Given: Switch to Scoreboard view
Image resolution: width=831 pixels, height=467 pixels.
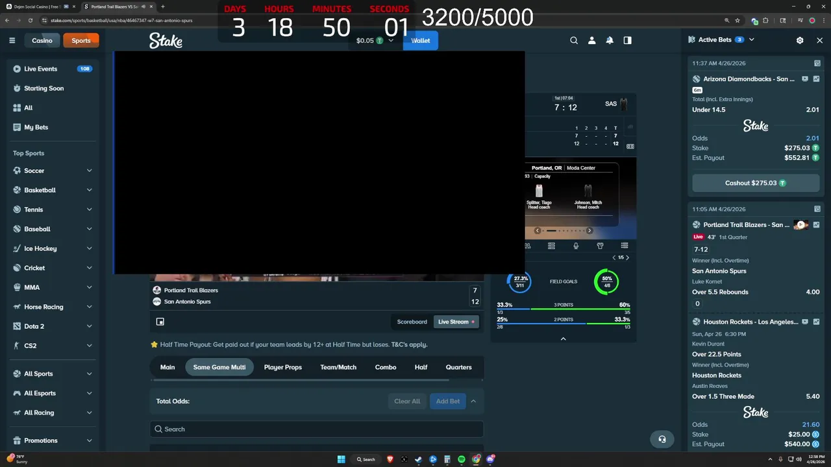Looking at the screenshot, I should click(412, 322).
